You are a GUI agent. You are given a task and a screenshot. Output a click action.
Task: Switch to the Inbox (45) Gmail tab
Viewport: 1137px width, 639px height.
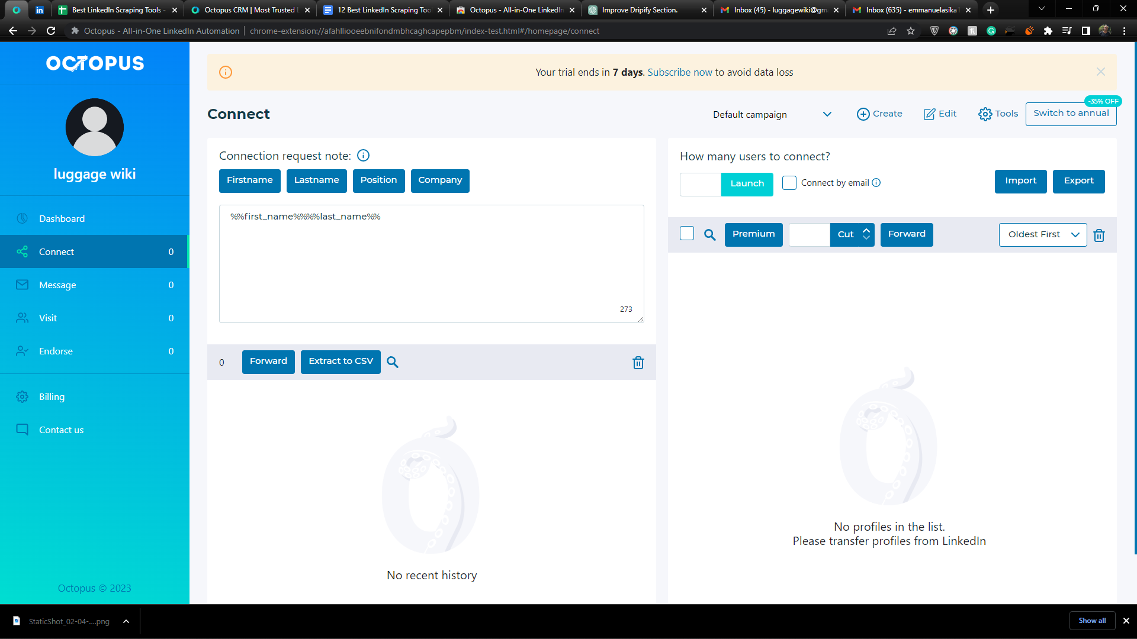(780, 10)
